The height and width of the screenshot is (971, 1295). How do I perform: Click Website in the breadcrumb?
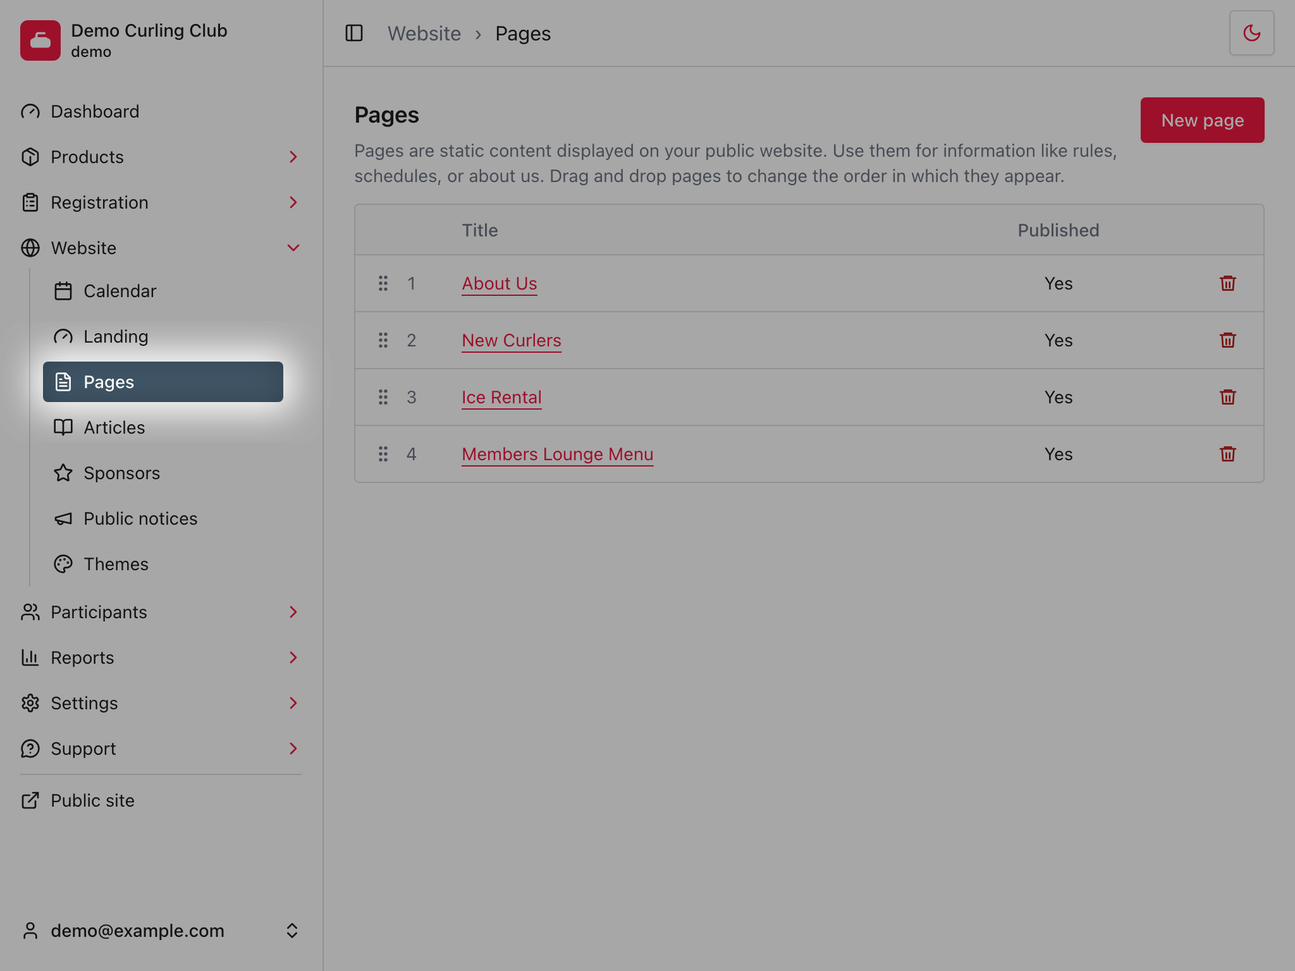coord(424,33)
